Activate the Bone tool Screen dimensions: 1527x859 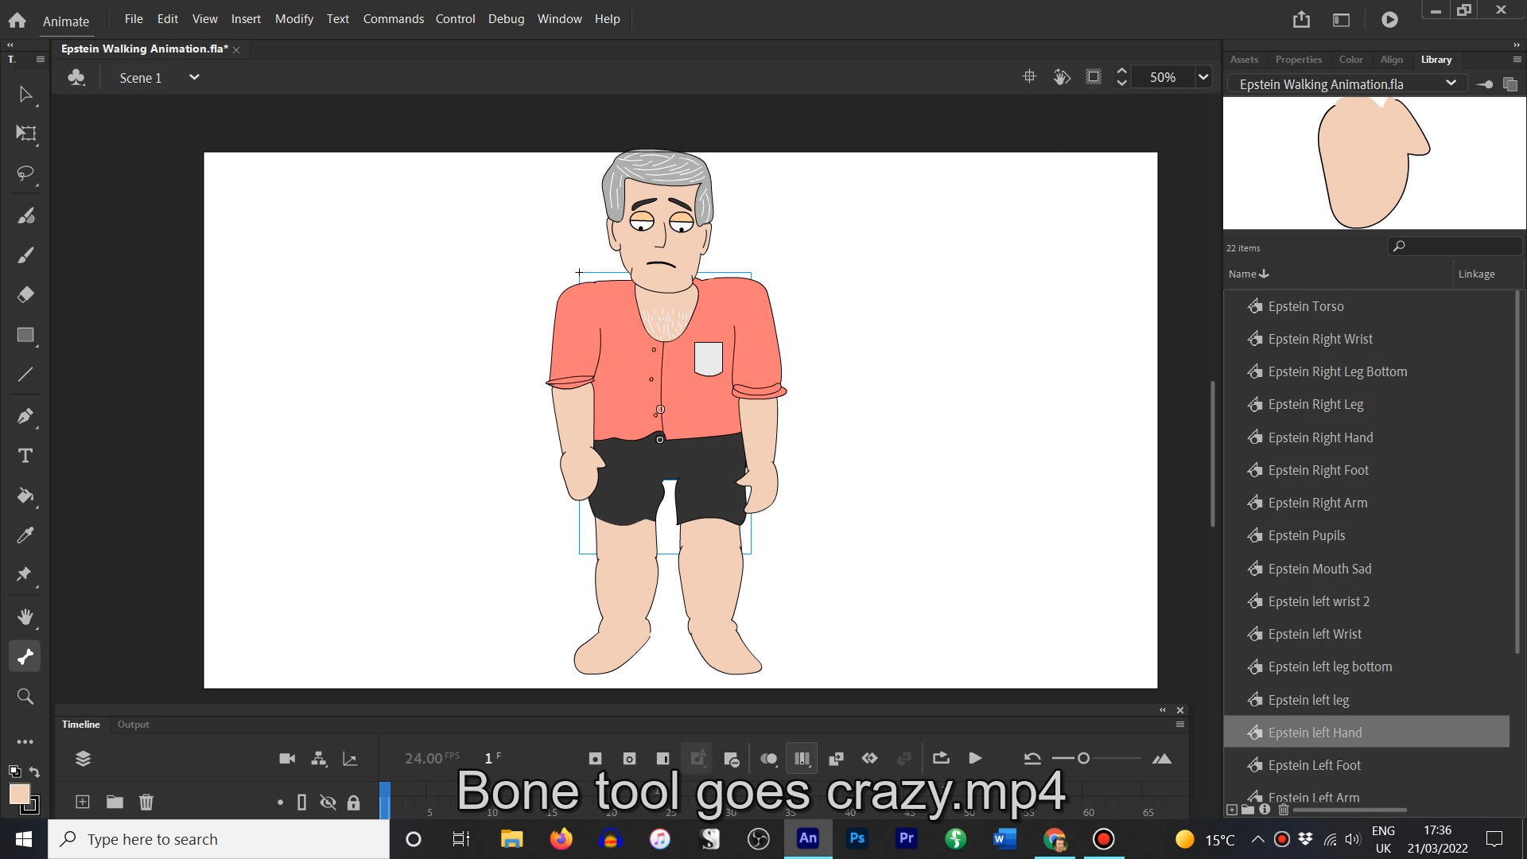(25, 656)
